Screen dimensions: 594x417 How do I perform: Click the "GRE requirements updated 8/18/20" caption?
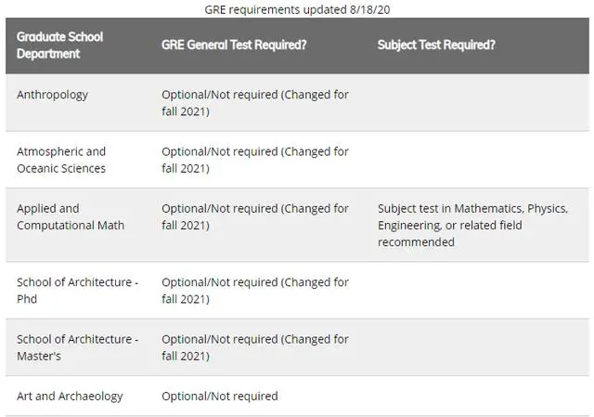(x=297, y=9)
